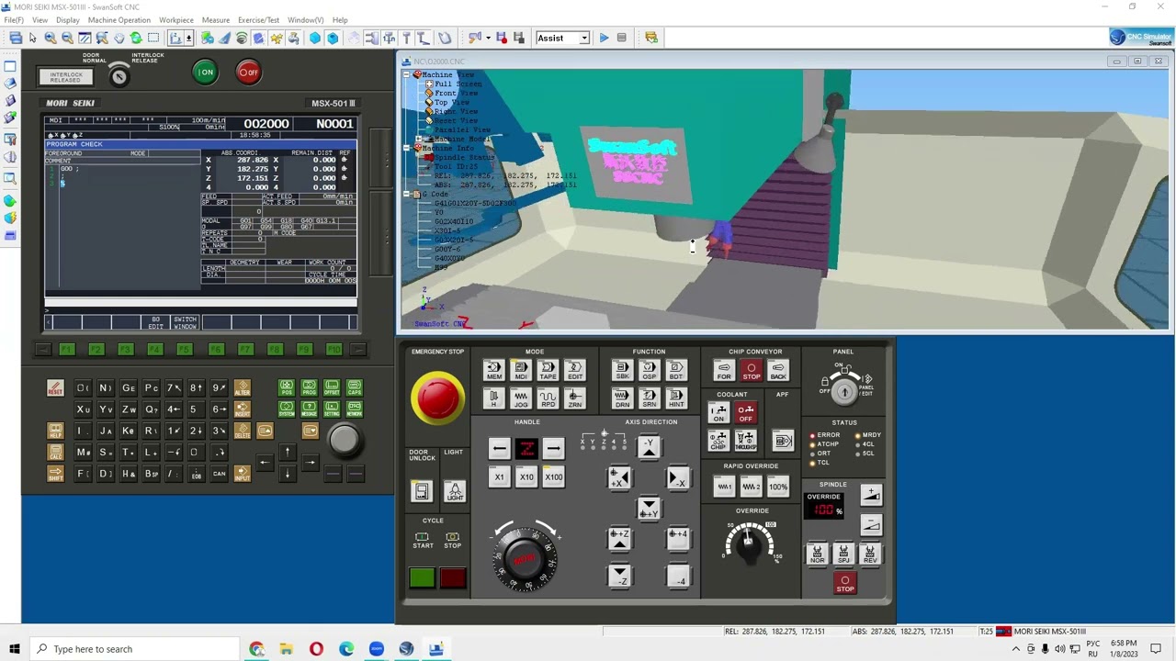The image size is (1176, 661).
Task: Jog axis in -Z direction
Action: click(619, 577)
